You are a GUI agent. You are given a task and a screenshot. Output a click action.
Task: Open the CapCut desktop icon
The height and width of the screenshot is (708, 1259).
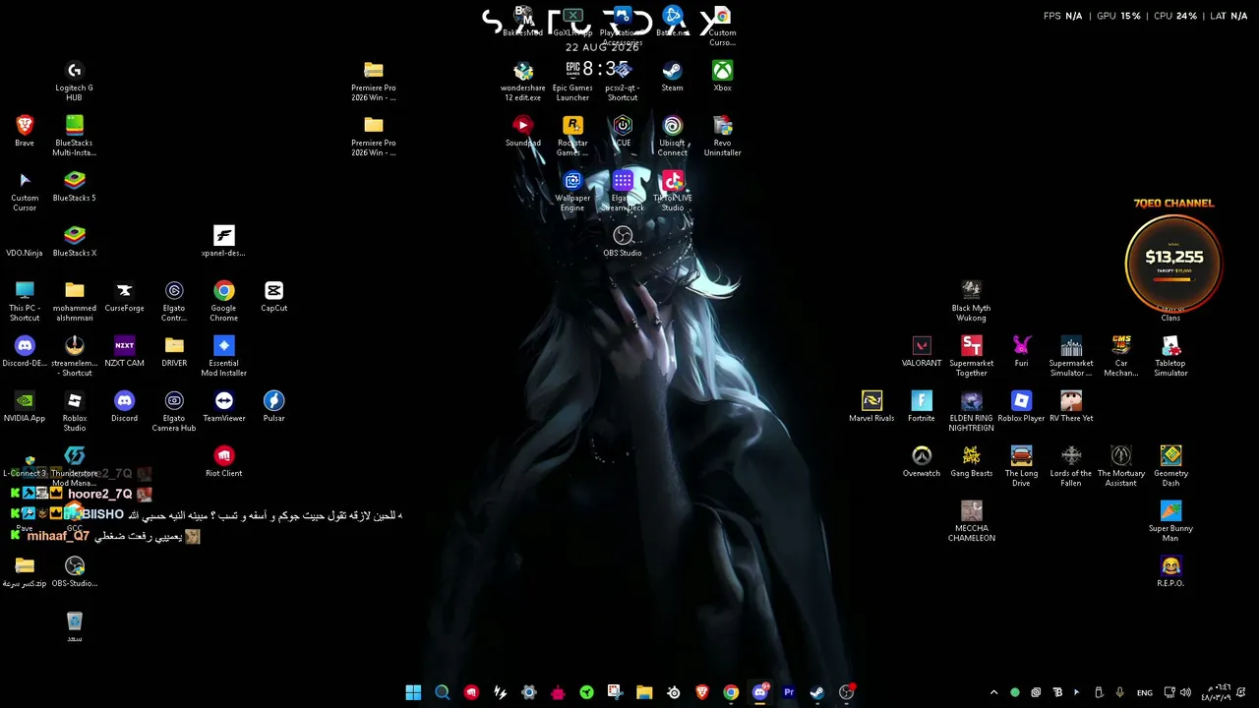click(273, 296)
